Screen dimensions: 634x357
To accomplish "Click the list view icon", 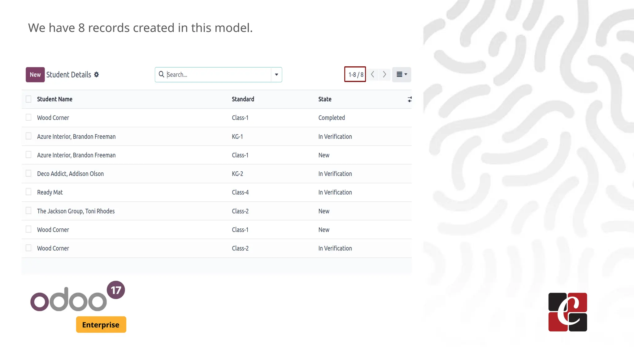I will 399,74.
